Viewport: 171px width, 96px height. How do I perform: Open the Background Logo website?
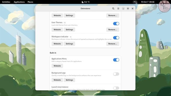coord(57,80)
